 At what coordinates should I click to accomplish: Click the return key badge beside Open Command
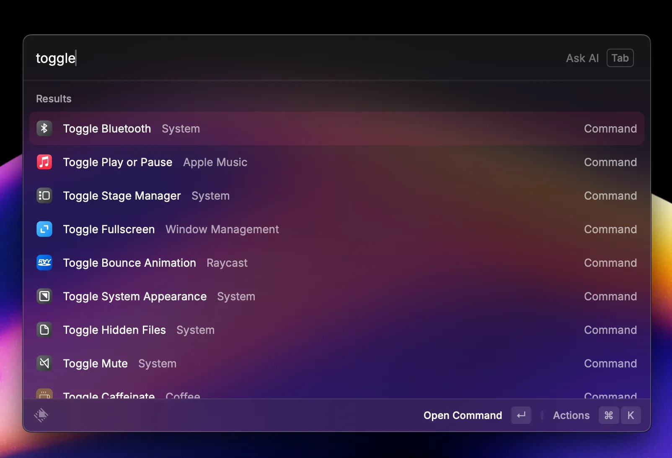point(521,415)
